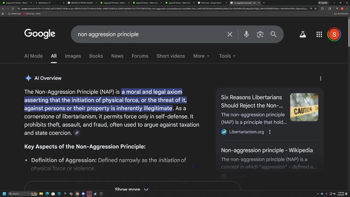Switch to Images results

(73, 56)
